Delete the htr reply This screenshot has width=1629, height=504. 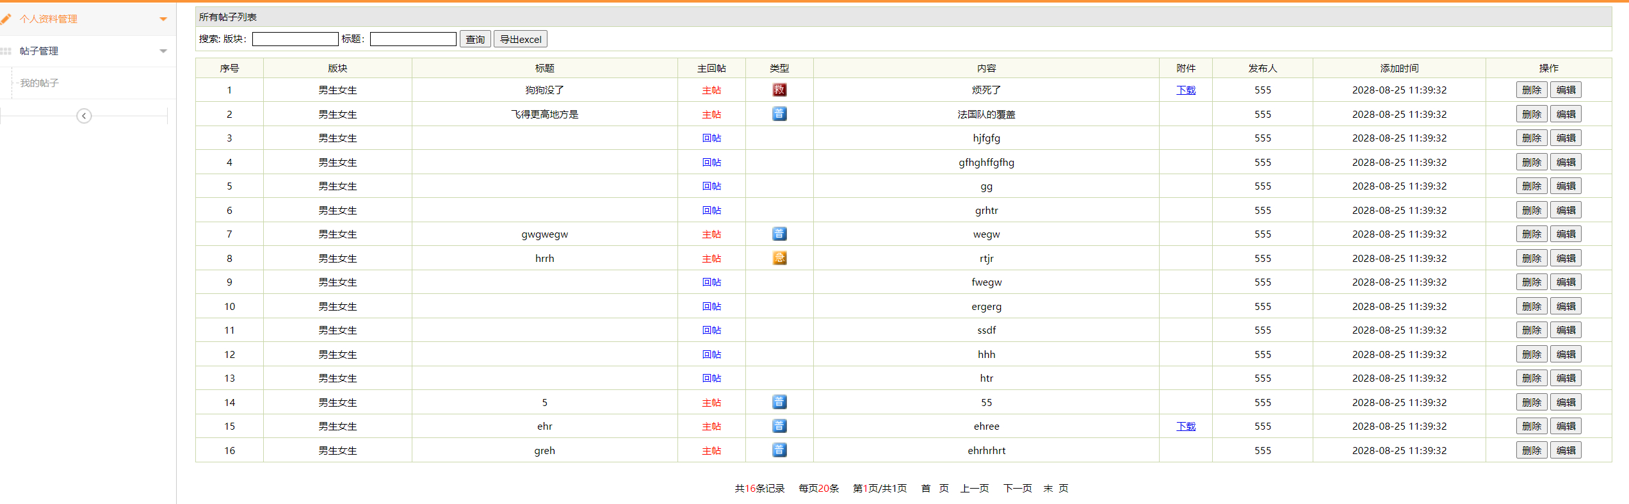[x=1532, y=378]
